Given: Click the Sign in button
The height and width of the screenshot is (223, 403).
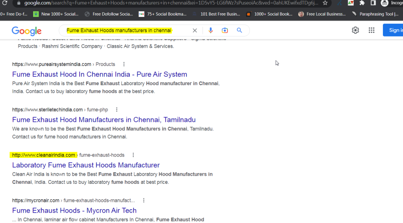Looking at the screenshot, I should (x=394, y=30).
